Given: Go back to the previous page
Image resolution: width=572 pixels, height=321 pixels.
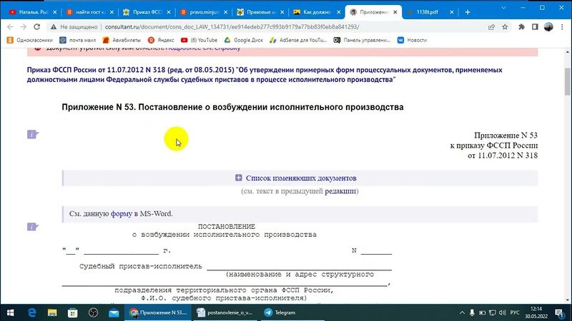Looking at the screenshot, I should (x=10, y=27).
